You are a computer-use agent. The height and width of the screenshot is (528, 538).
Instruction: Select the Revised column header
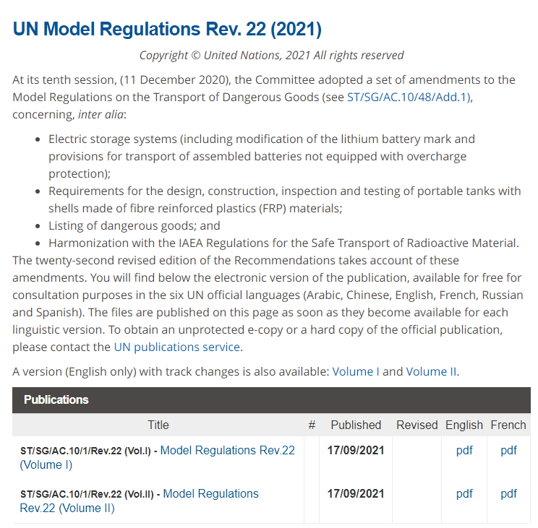click(417, 425)
